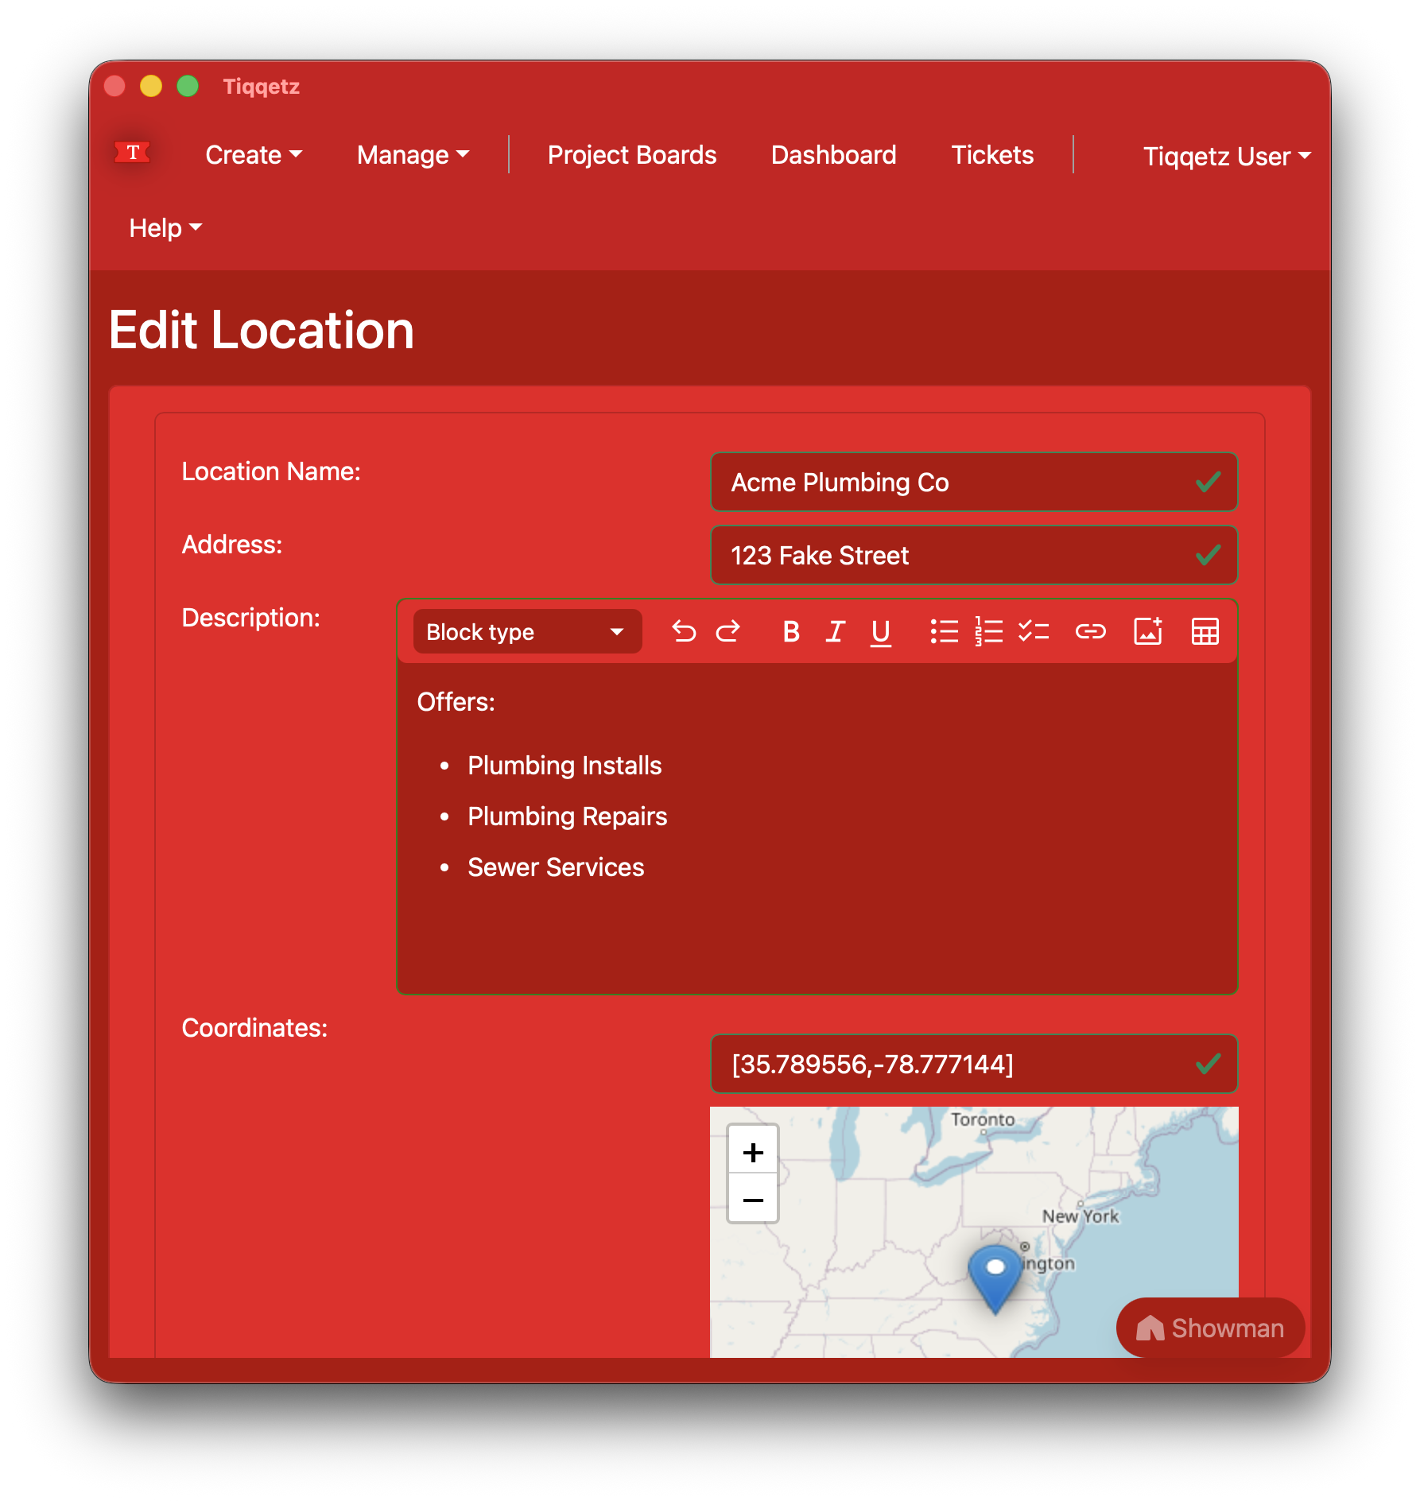
Task: Toggle the checklist option in the toolbar
Action: tap(1034, 631)
